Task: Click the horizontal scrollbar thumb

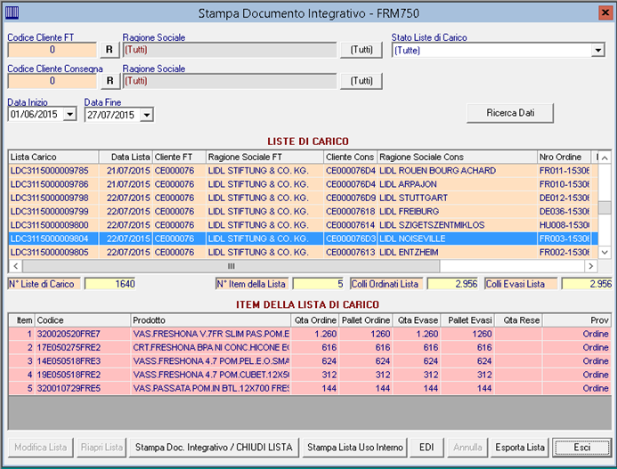Action: (x=231, y=266)
